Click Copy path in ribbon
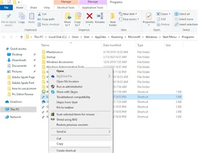 [x=46, y=19]
